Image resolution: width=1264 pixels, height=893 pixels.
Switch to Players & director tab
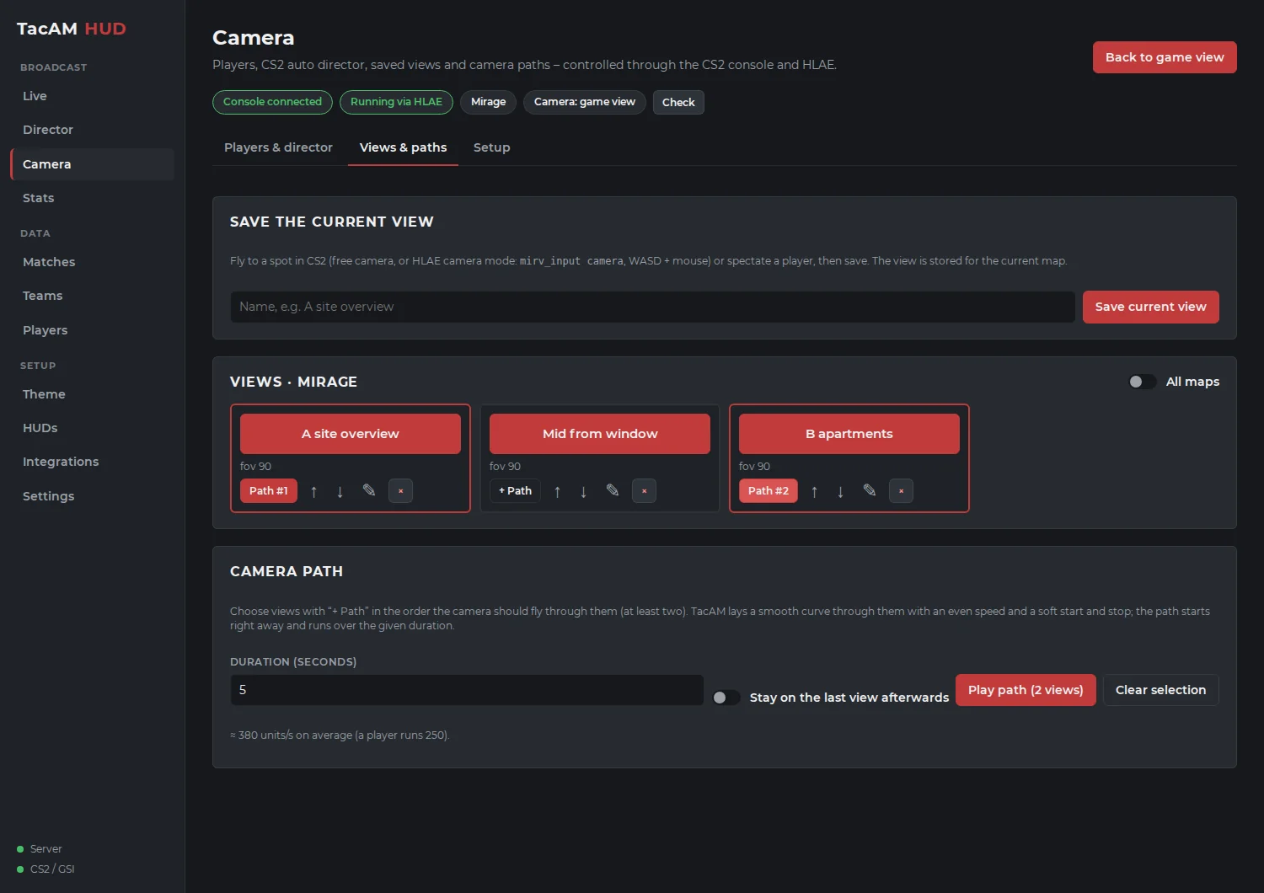(278, 147)
